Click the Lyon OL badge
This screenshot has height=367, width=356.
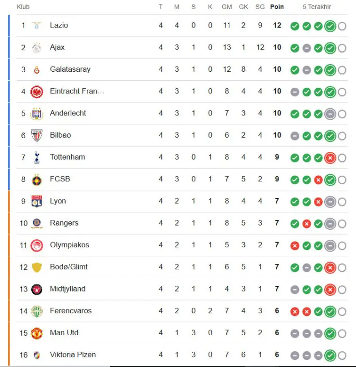[37, 201]
